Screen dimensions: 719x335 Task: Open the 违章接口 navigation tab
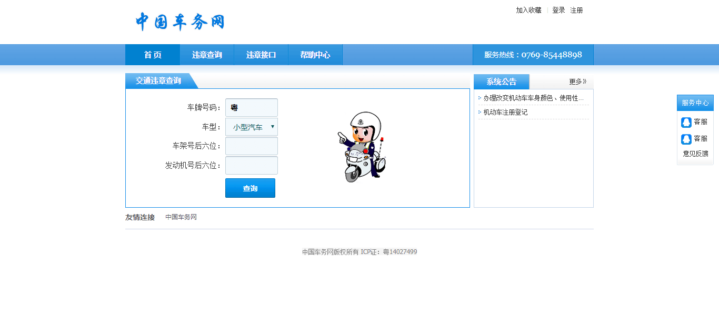pos(261,55)
